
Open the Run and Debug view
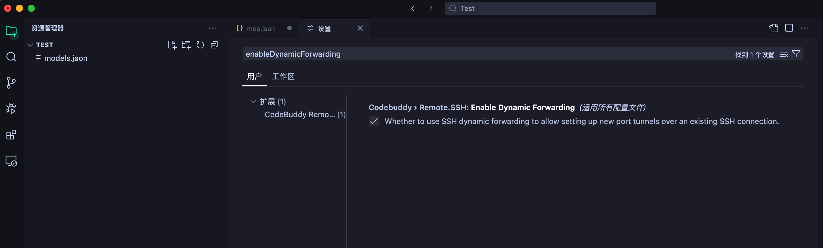point(11,109)
